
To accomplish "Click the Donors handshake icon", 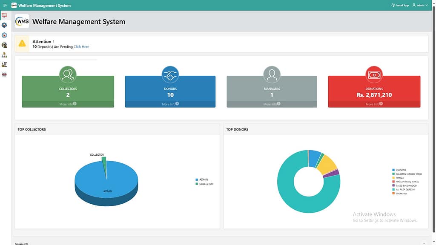I will pos(170,74).
